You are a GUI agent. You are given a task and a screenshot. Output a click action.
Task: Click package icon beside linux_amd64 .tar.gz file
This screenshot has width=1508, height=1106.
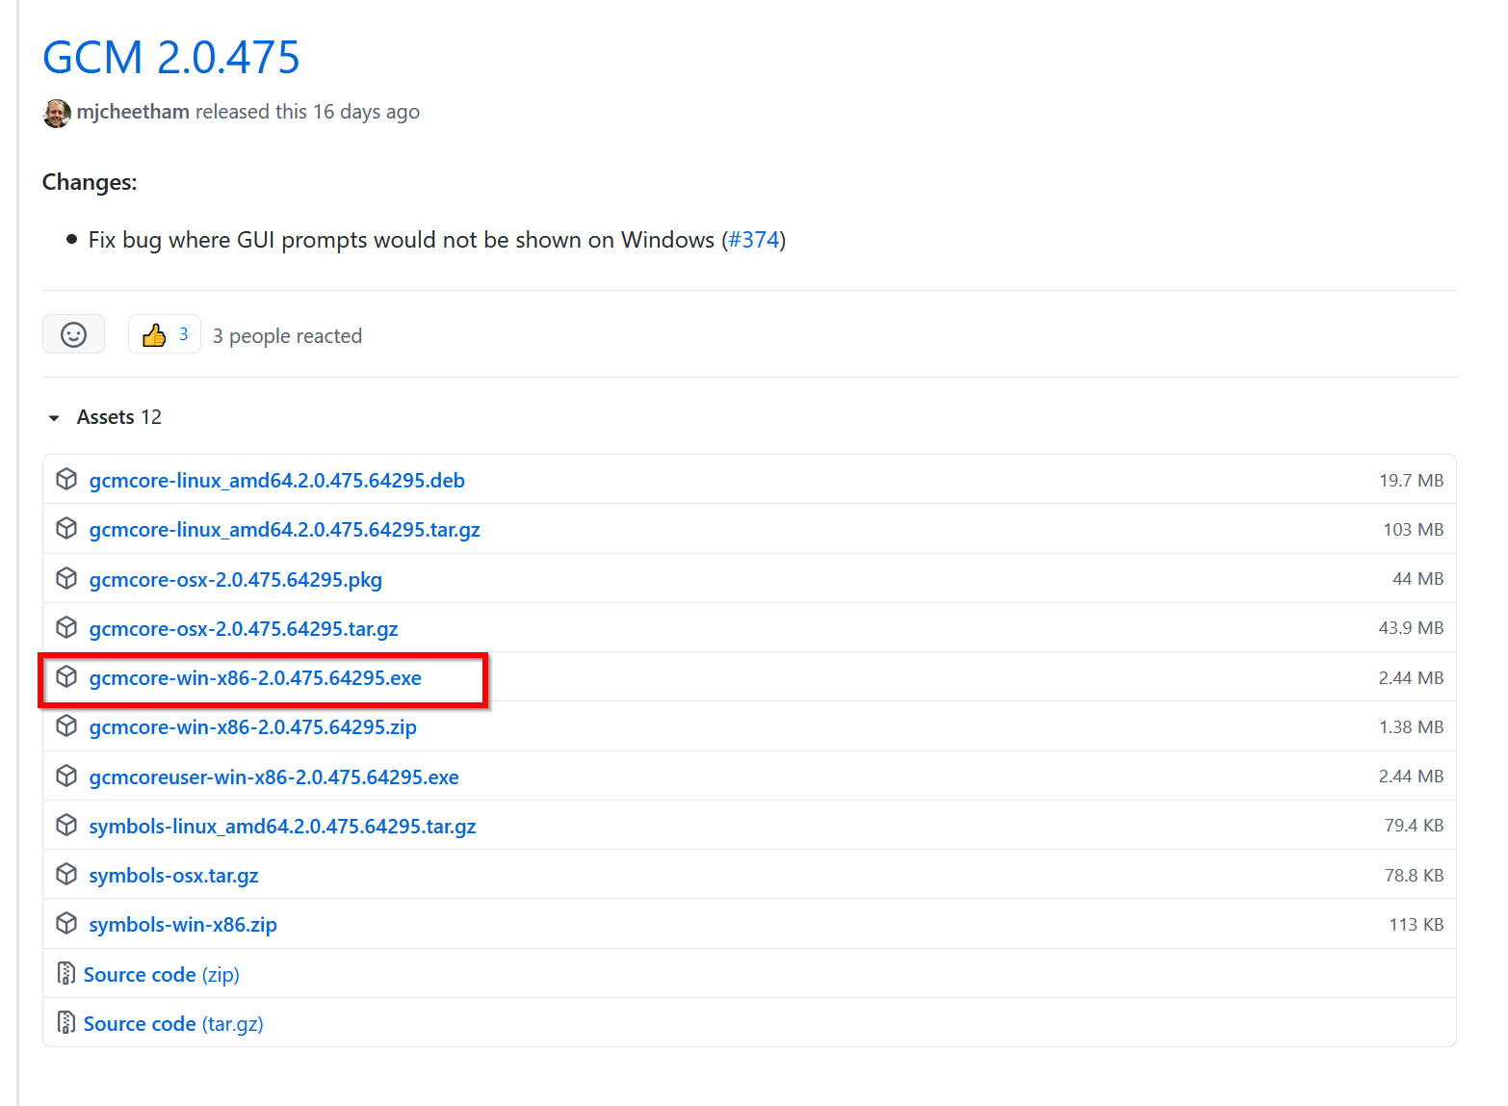point(66,528)
